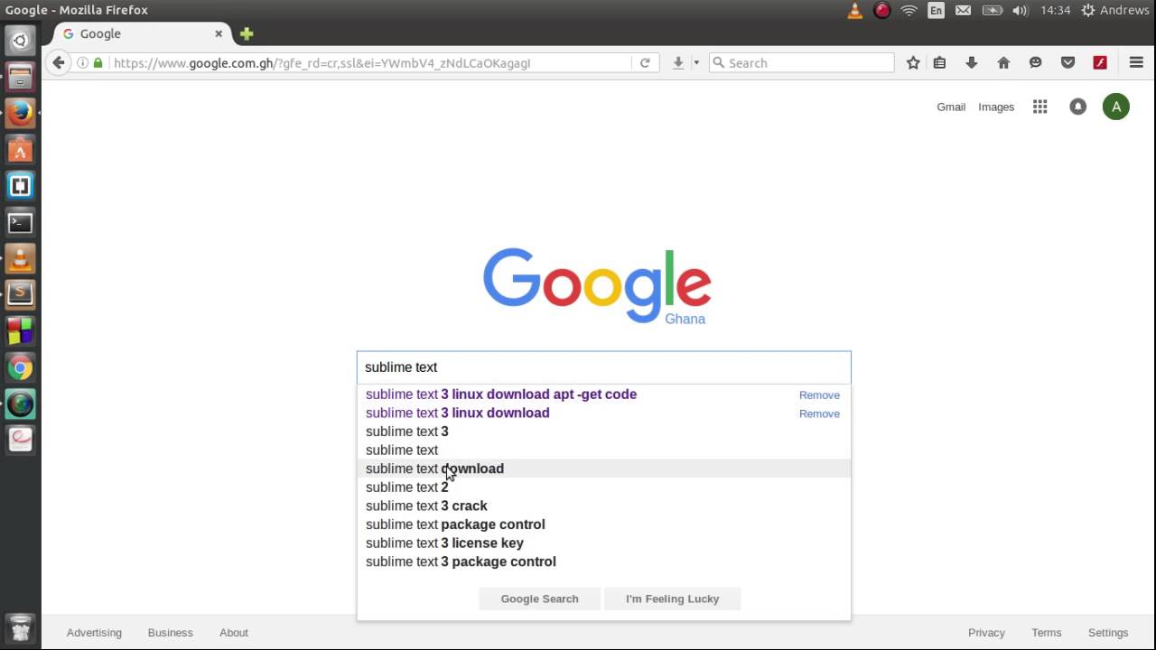1156x650 pixels.
Task: Open Google Chrome from the launcher
Action: (20, 367)
